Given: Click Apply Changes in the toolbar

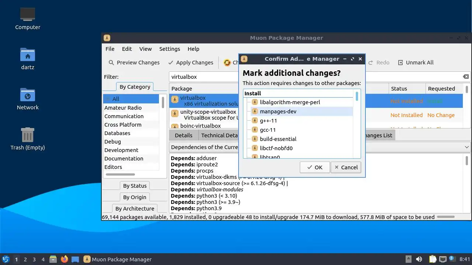Looking at the screenshot, I should [x=191, y=63].
